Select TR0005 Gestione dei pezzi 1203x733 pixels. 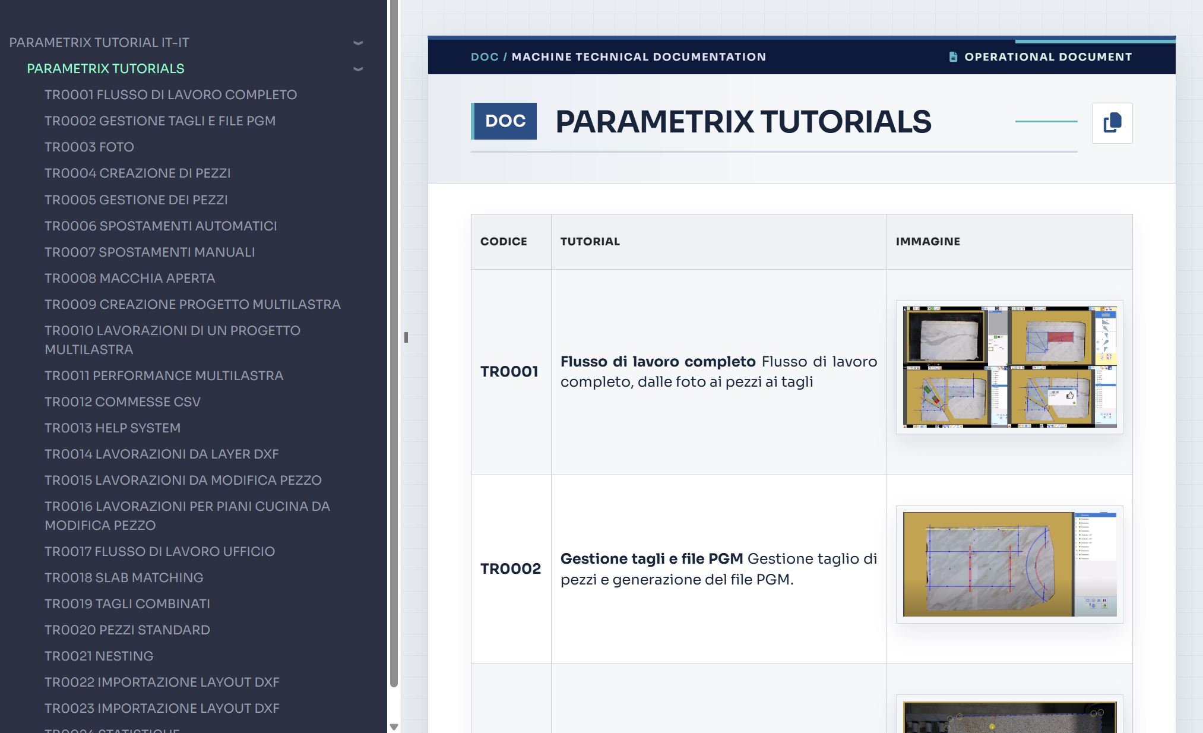136,200
